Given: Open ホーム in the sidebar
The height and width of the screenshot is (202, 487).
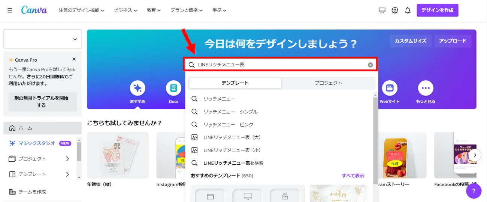Looking at the screenshot, I should click(x=42, y=128).
